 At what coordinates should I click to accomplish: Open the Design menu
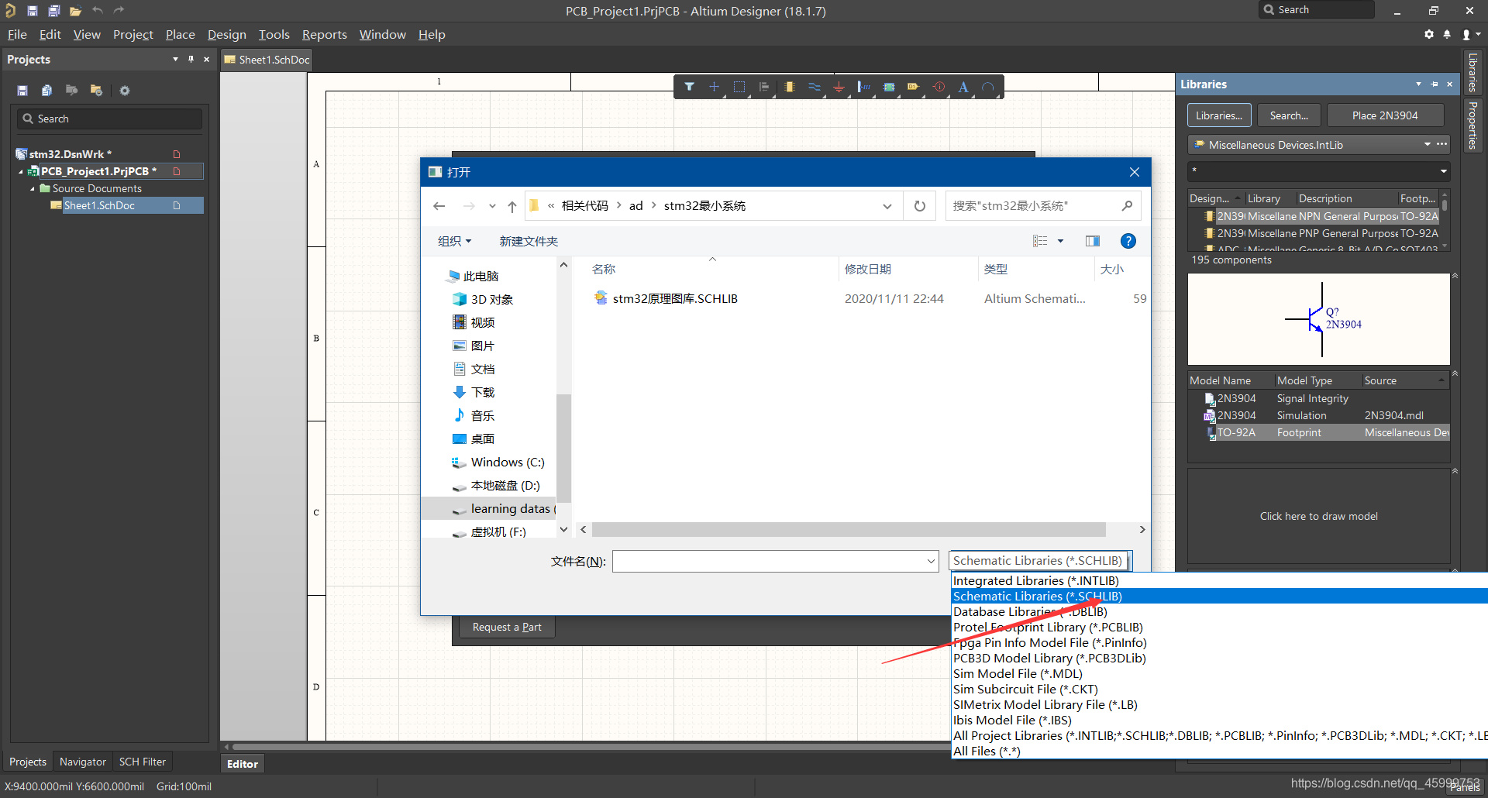coord(226,35)
